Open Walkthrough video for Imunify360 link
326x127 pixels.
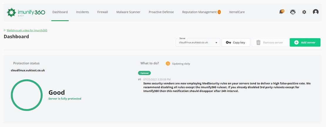tap(27, 30)
